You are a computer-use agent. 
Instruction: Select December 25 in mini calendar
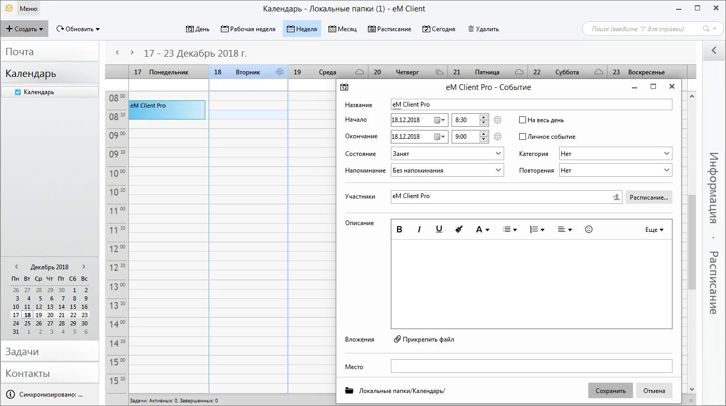click(28, 323)
